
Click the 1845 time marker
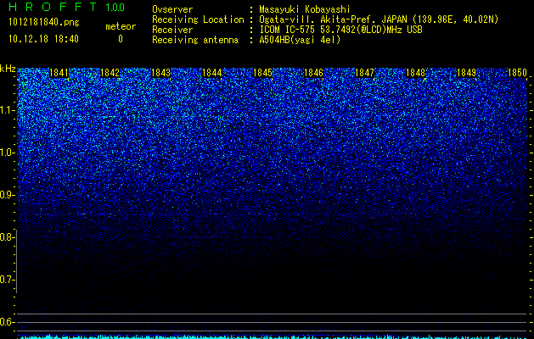(262, 73)
